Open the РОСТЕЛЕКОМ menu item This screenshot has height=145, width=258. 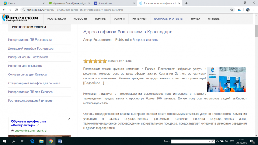(x=57, y=19)
